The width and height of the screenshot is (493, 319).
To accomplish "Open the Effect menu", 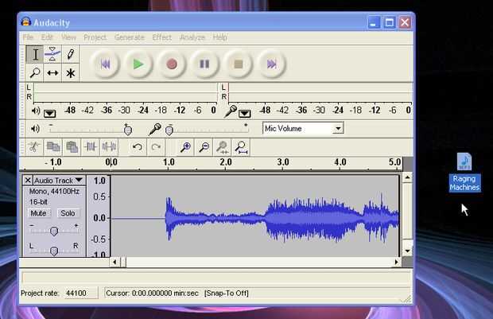I will (x=162, y=37).
